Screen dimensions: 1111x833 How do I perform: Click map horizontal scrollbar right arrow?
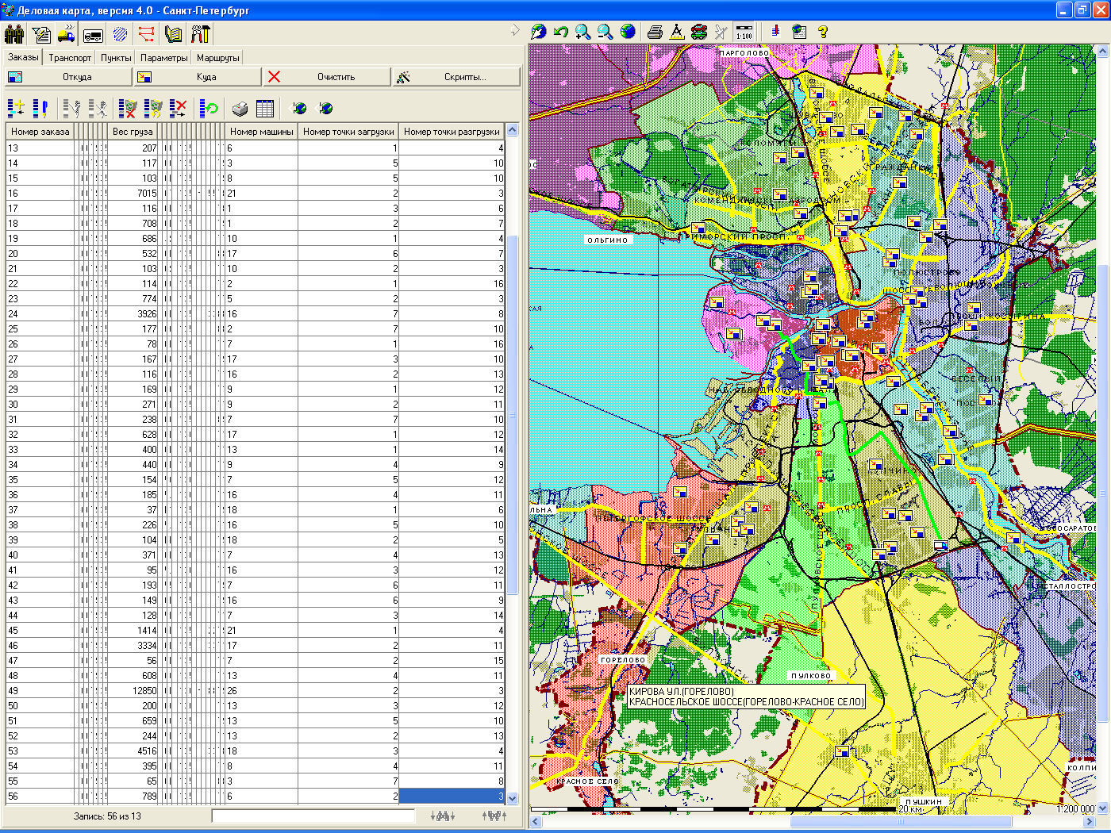[1090, 822]
